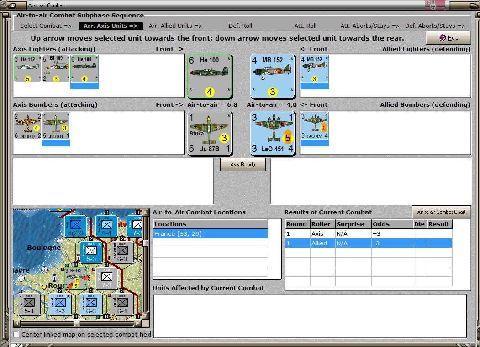This screenshot has width=480, height=347.
Task: Click the 1-4 infantry unit on the map
Action: point(106,227)
